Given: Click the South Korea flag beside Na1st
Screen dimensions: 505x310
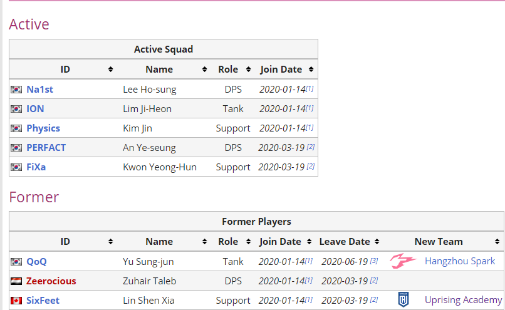Looking at the screenshot, I should pyautogui.click(x=16, y=90).
